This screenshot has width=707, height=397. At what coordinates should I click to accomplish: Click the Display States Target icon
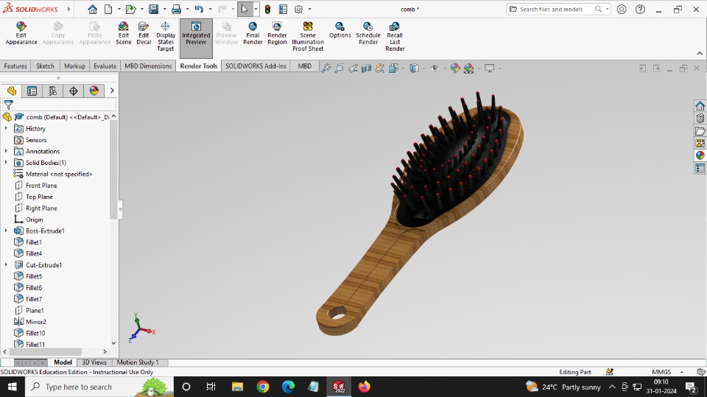[166, 37]
